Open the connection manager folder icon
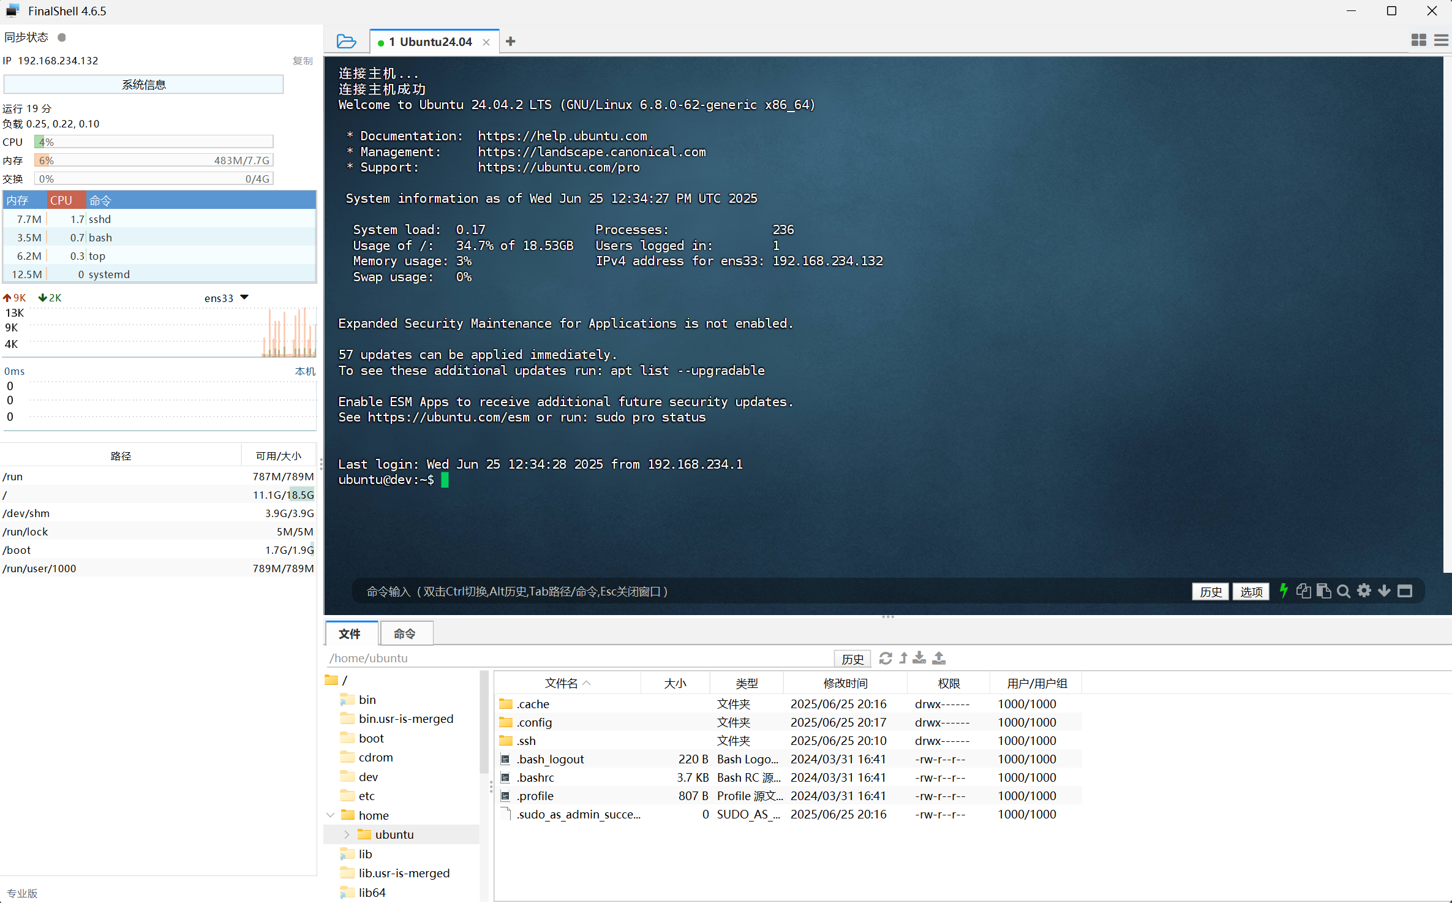1452x903 pixels. 346,41
